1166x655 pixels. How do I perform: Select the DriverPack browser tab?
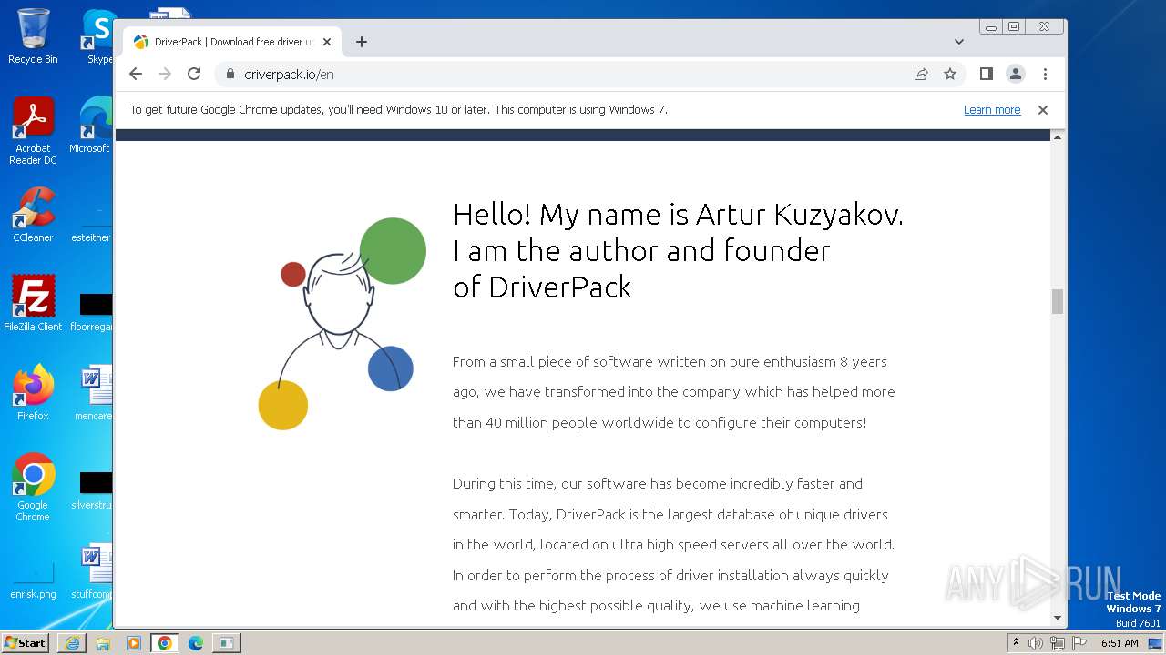(x=232, y=42)
